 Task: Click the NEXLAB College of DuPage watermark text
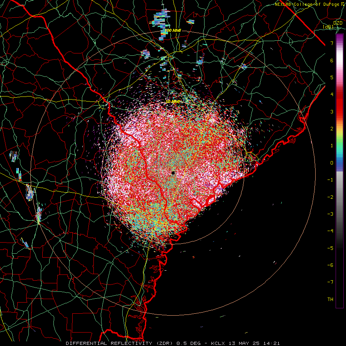(308, 4)
